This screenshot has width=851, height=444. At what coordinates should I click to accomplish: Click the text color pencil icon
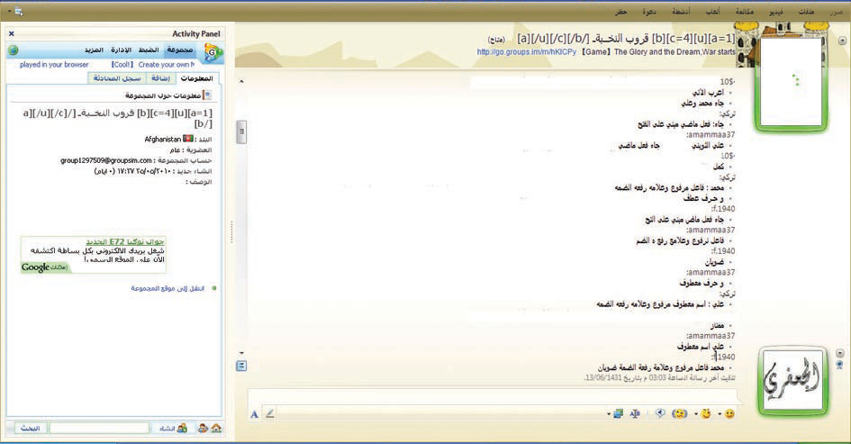point(269,413)
